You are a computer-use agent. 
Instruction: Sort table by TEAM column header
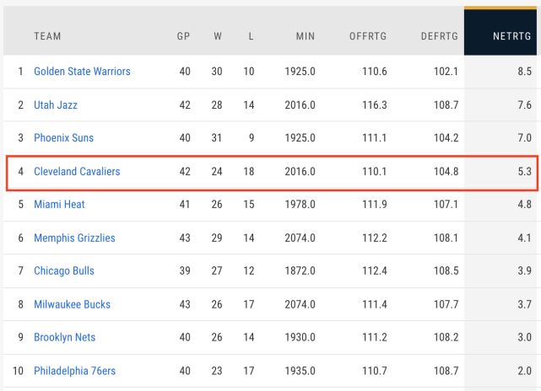(x=47, y=36)
